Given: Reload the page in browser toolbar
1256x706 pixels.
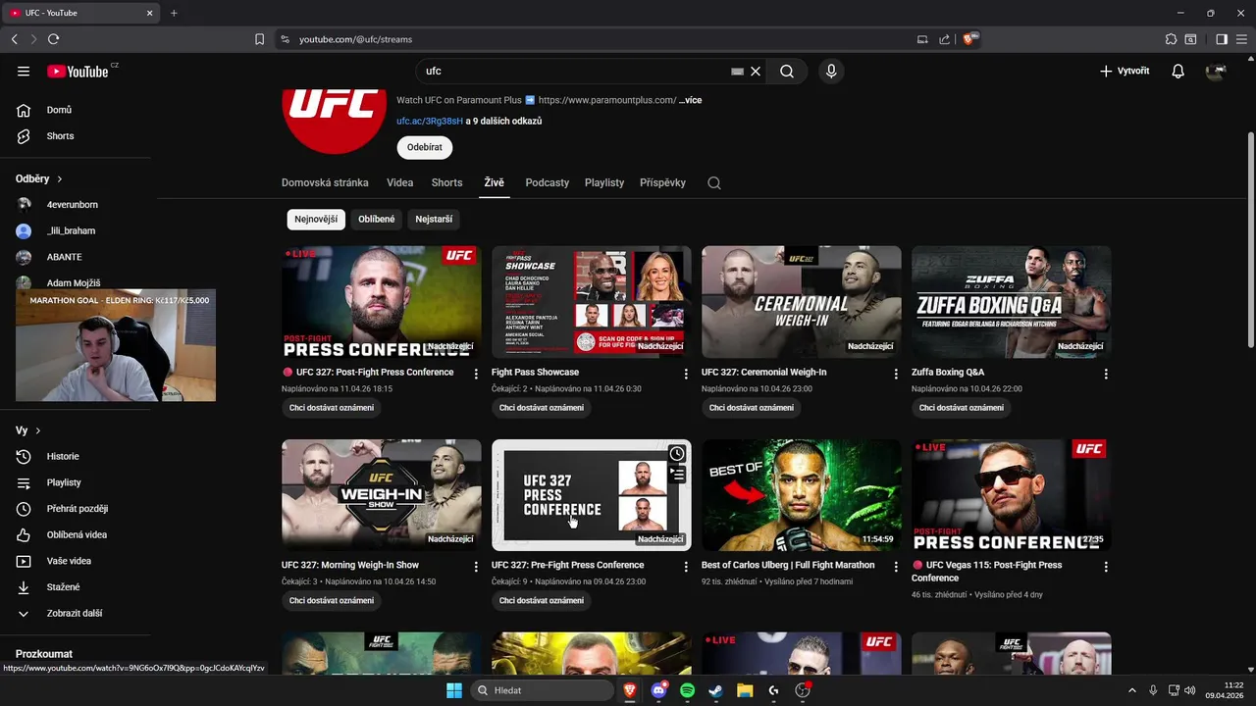Looking at the screenshot, I should pos(53,39).
